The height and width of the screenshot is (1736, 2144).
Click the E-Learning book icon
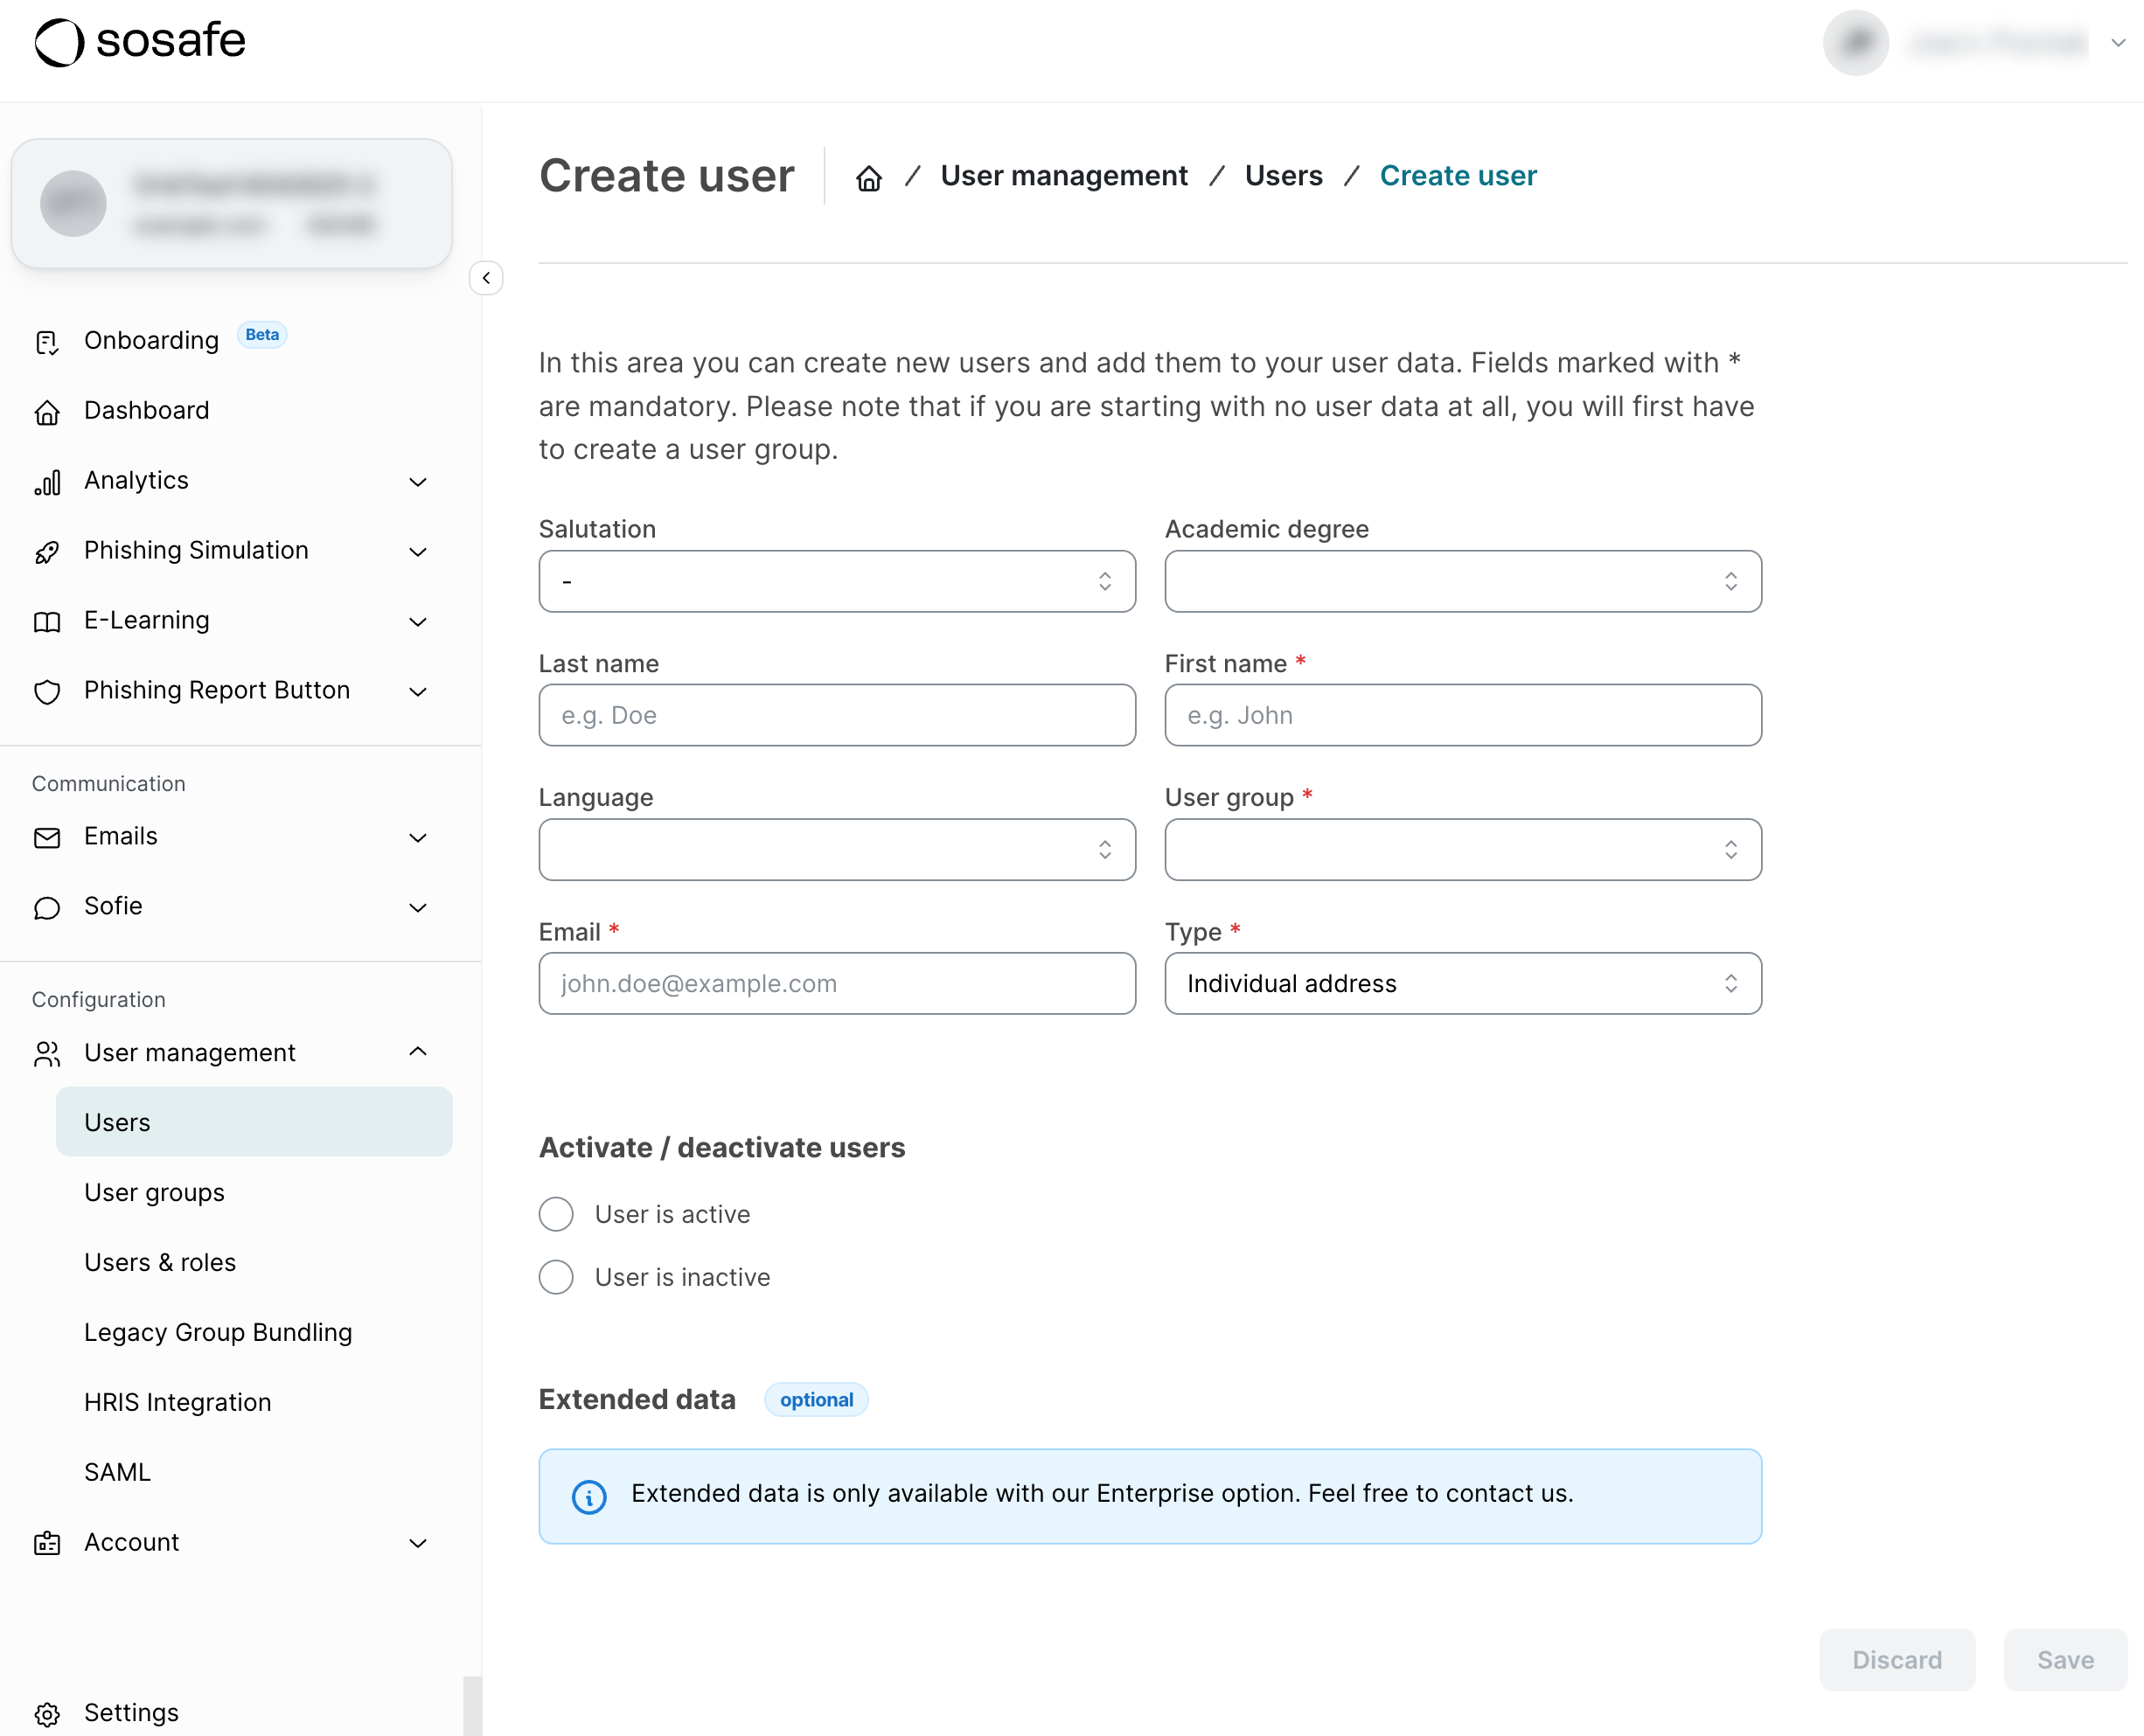(x=47, y=622)
